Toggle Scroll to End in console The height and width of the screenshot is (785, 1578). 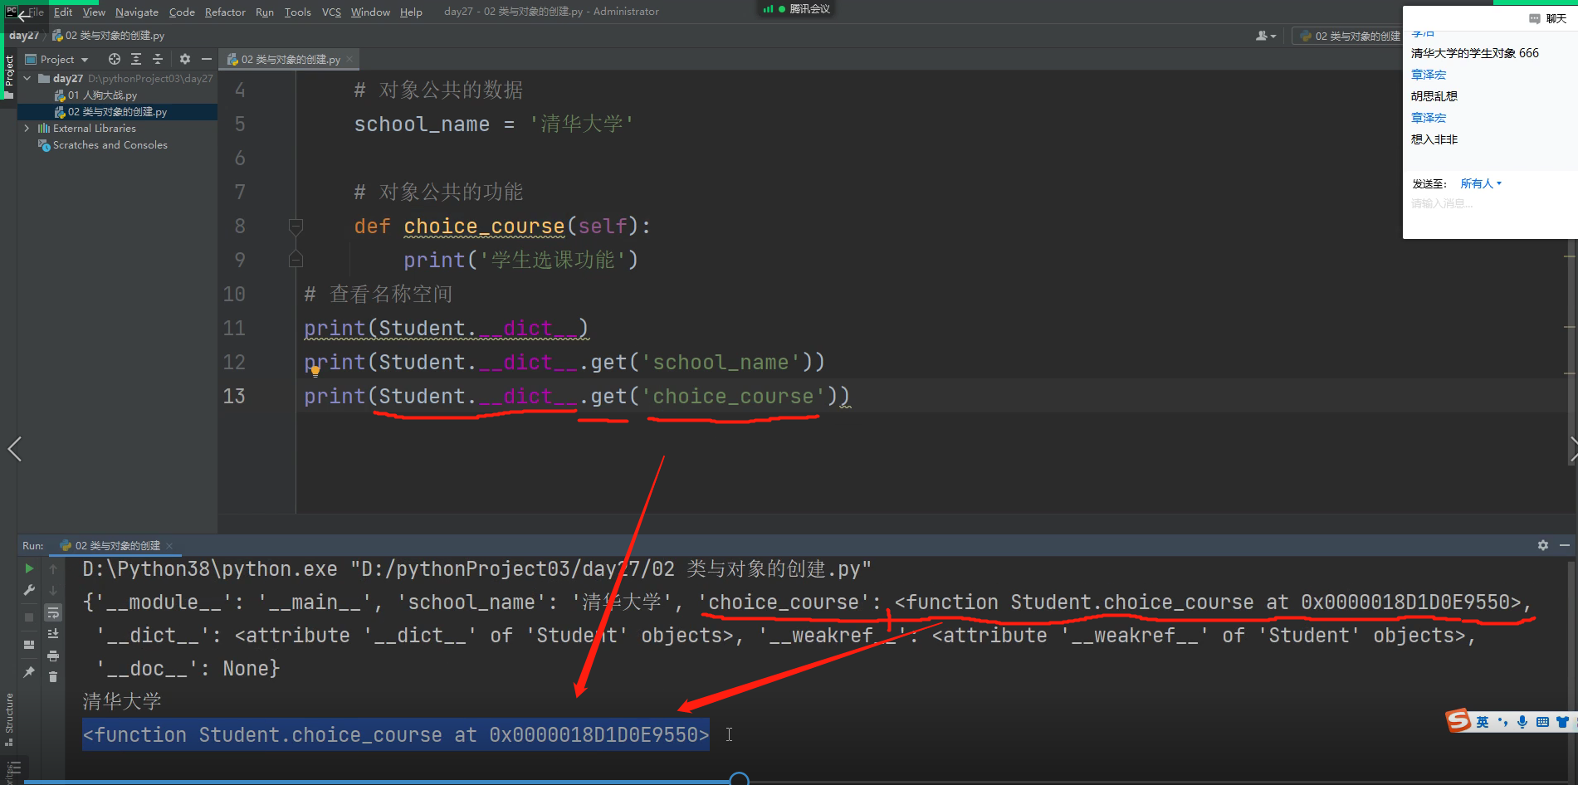[53, 634]
